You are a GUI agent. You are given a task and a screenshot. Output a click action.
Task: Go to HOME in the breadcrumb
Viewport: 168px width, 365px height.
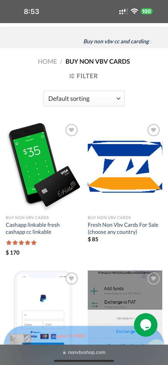point(47,62)
